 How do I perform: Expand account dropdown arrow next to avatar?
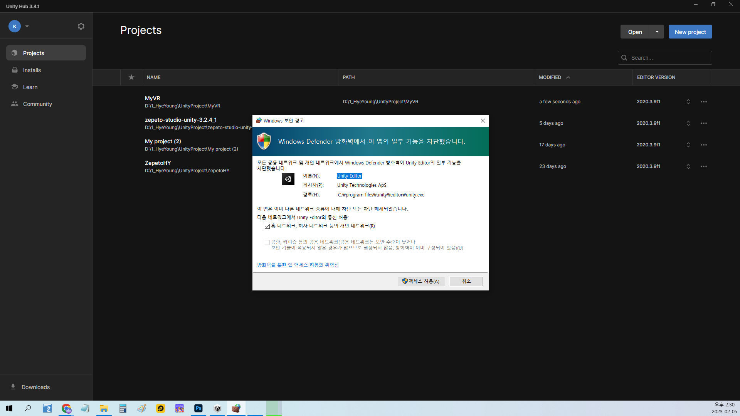tap(27, 26)
